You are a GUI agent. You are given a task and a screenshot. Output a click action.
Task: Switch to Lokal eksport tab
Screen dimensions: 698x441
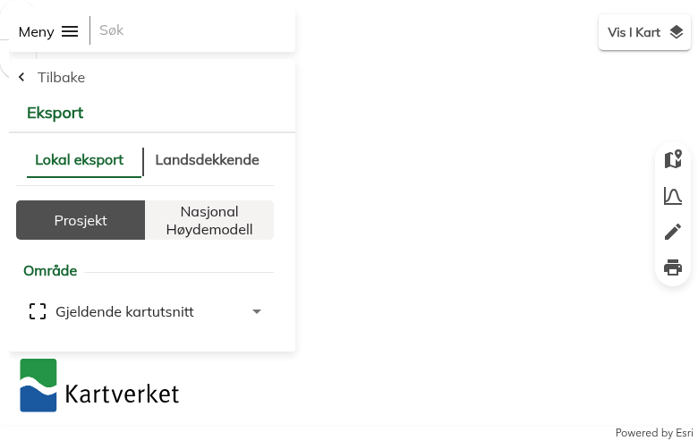[79, 160]
